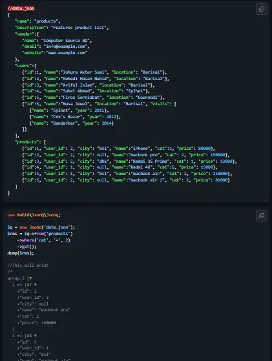272x361 pixels.
Task: Click the "Computer Source BD" vendor name
Action: 65,41
